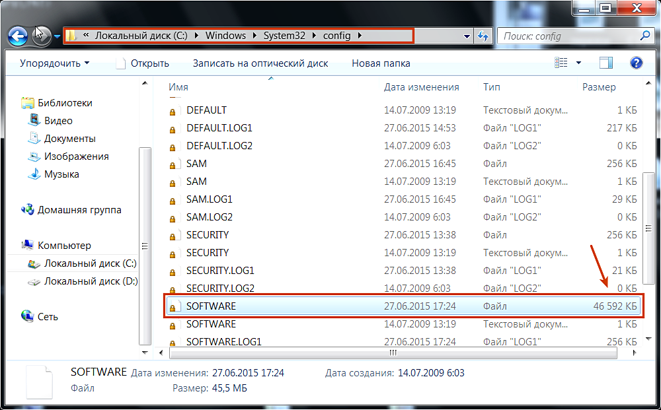Viewport: 661px width, 410px height.
Task: Select the Видео library icon
Action: (x=34, y=121)
